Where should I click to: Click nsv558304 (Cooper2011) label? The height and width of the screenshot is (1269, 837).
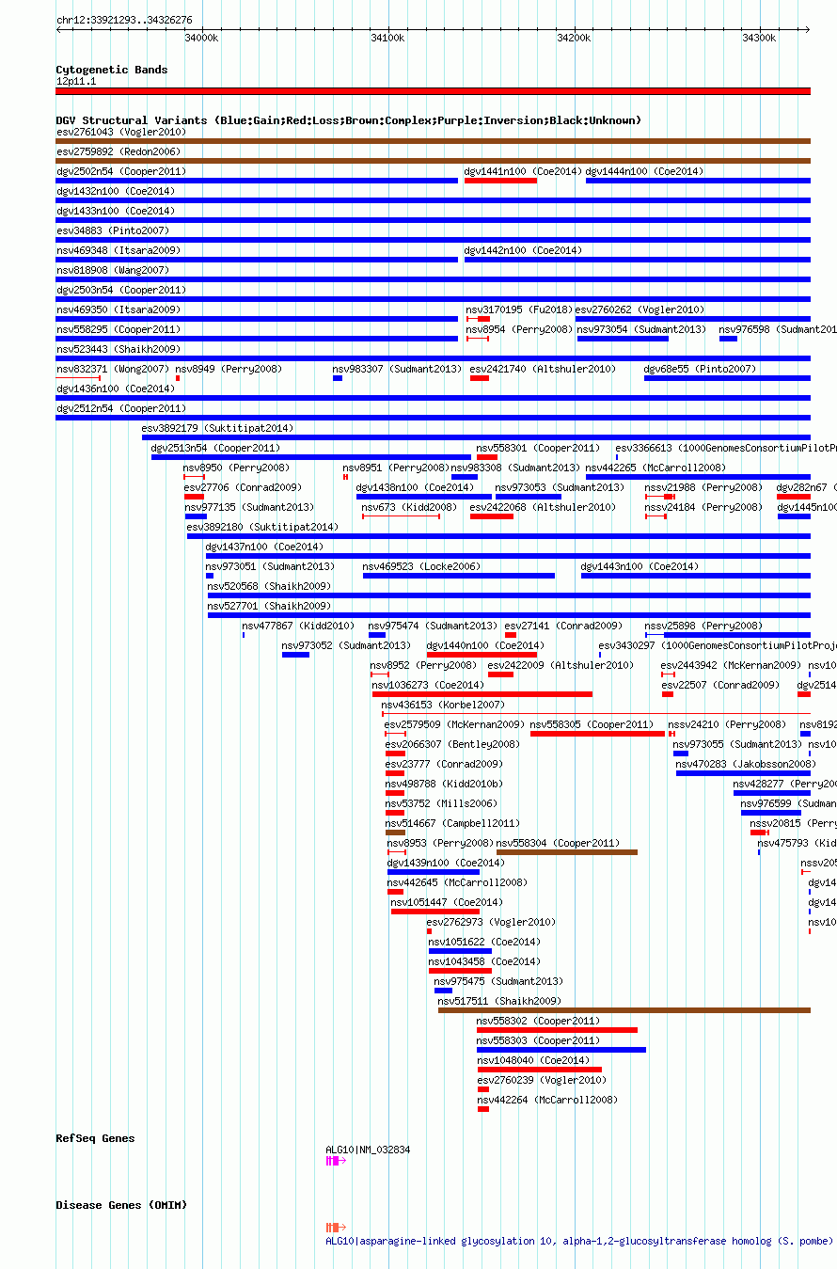point(559,843)
